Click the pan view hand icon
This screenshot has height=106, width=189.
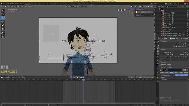(x=122, y=10)
